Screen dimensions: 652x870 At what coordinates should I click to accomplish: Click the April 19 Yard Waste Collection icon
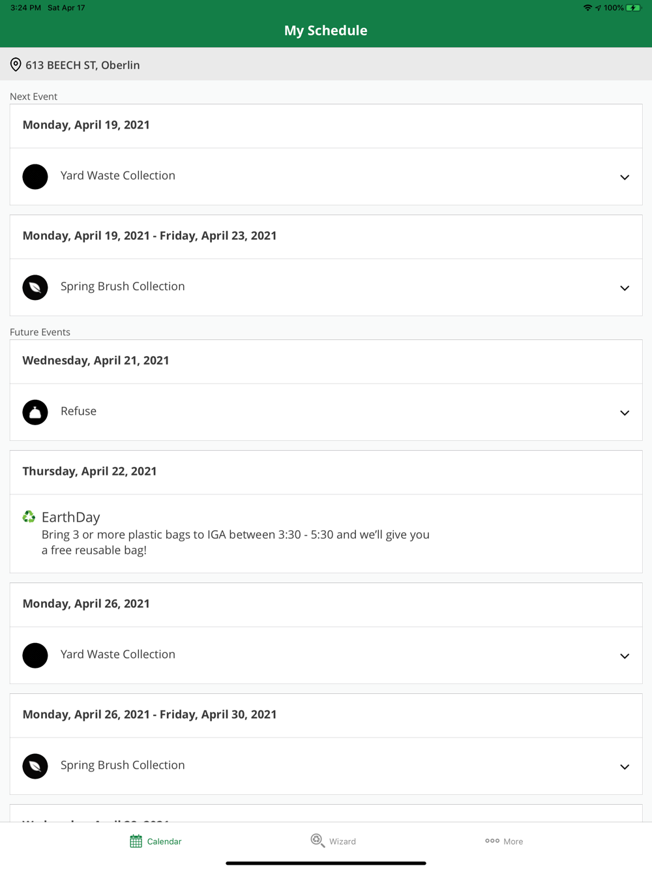tap(35, 177)
